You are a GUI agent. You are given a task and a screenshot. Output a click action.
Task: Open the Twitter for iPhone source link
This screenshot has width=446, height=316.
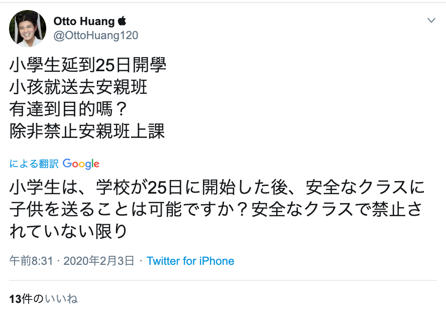coord(190,261)
